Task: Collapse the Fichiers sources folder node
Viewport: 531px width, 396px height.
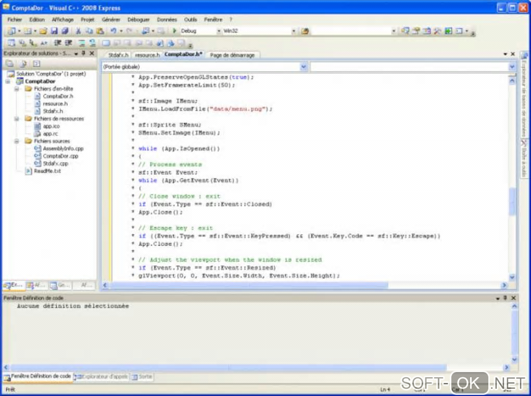Action: pos(17,141)
